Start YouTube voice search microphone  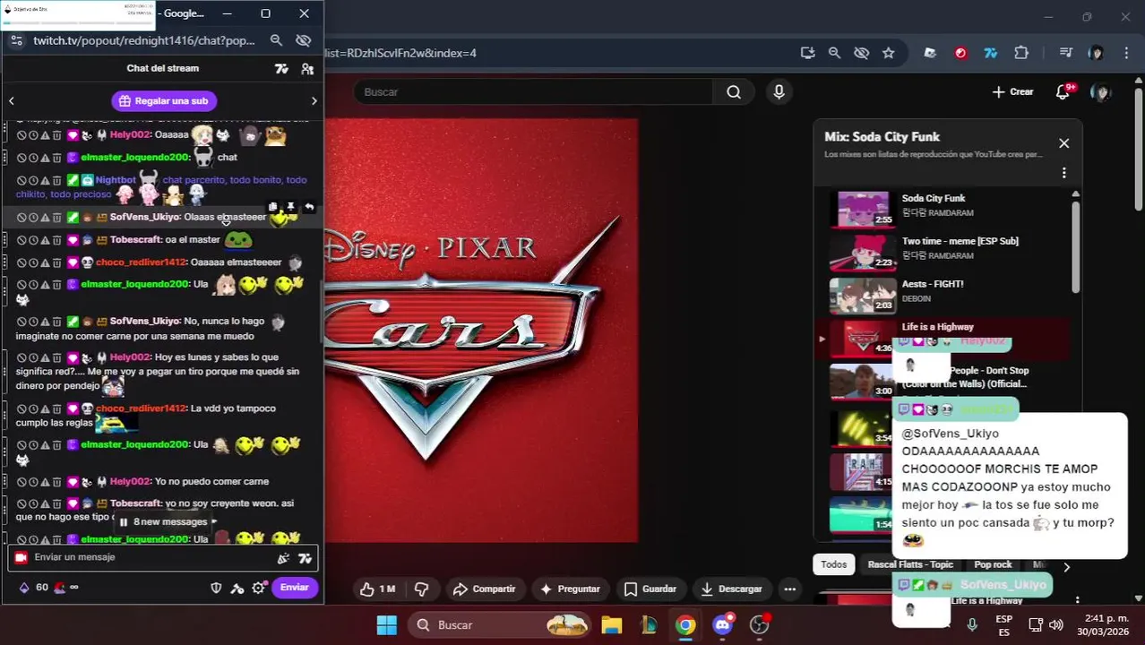point(779,92)
